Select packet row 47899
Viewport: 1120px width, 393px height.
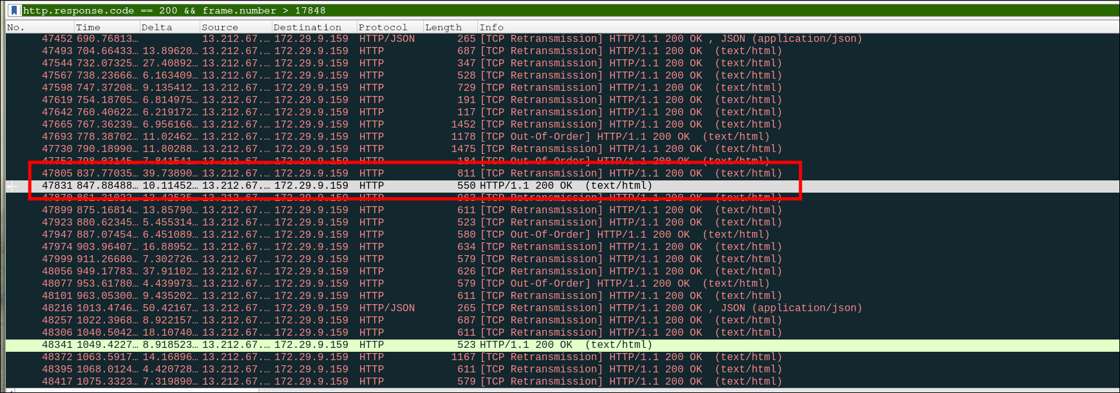562,210
